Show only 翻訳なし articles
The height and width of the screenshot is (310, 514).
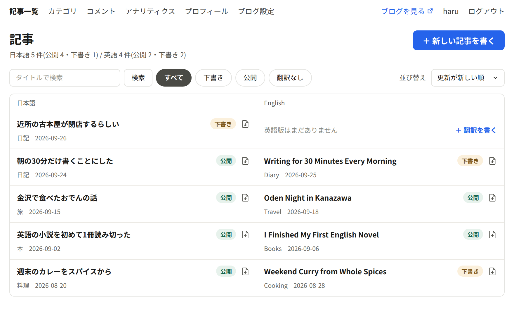click(x=290, y=78)
